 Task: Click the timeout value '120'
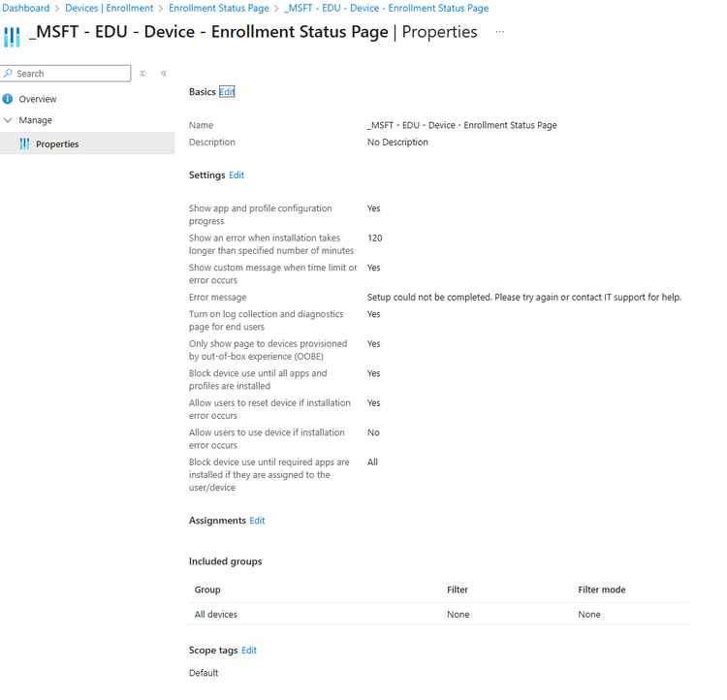pos(374,238)
